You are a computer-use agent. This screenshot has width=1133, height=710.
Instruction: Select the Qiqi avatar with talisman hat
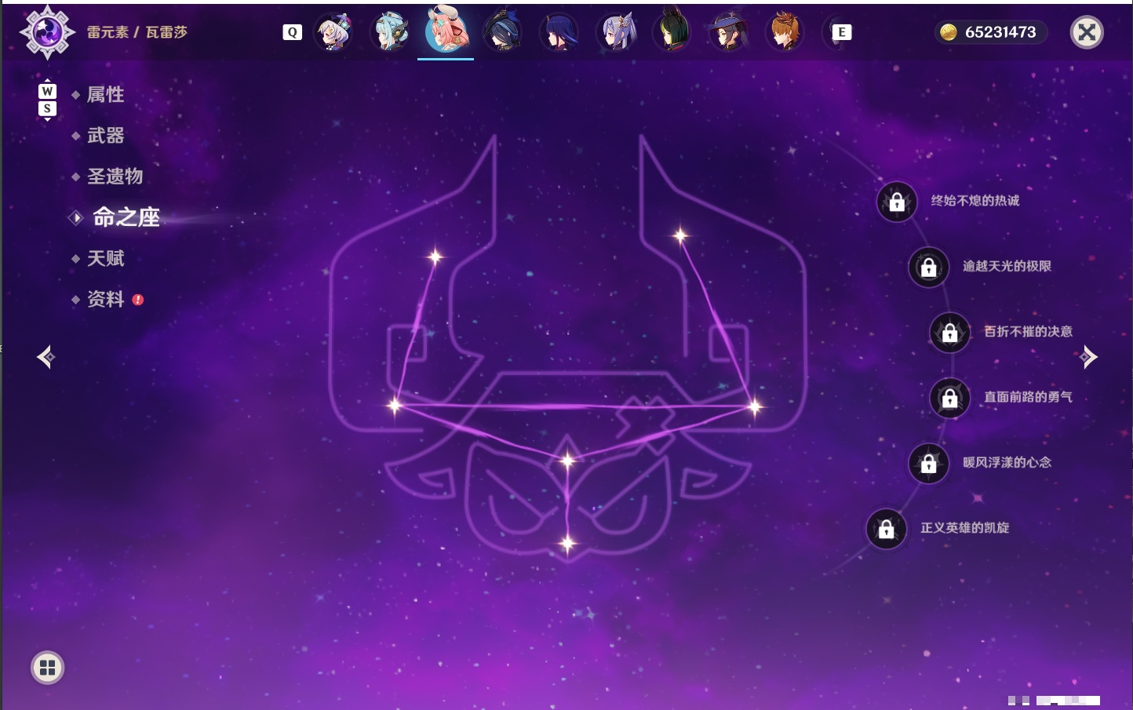(x=333, y=32)
